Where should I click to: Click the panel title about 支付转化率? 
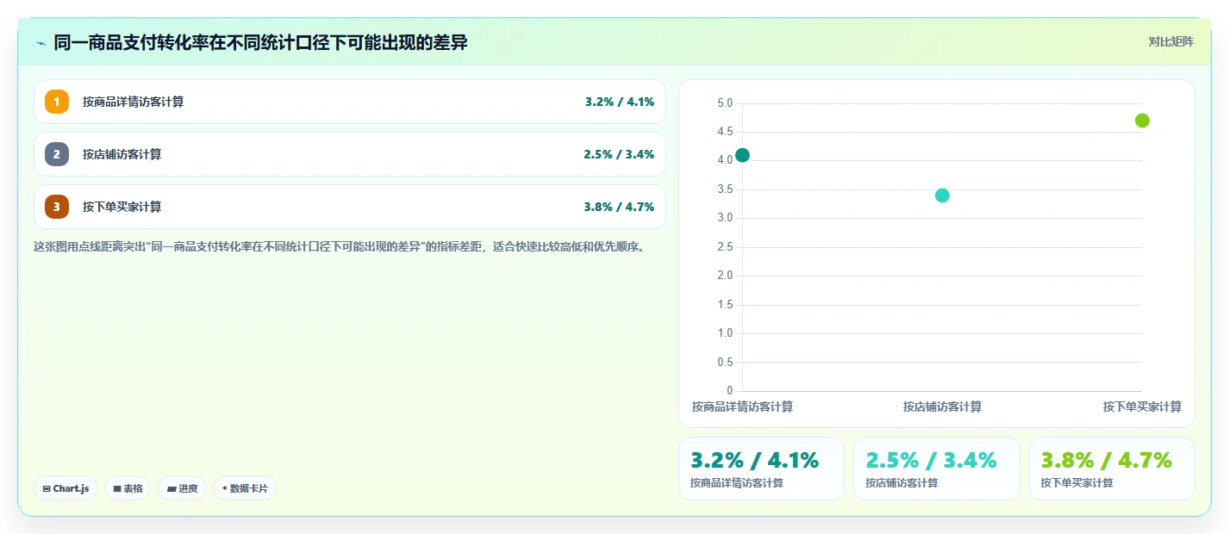[260, 42]
